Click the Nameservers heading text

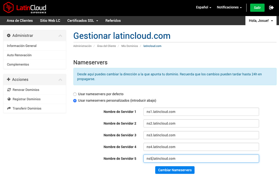point(90,62)
